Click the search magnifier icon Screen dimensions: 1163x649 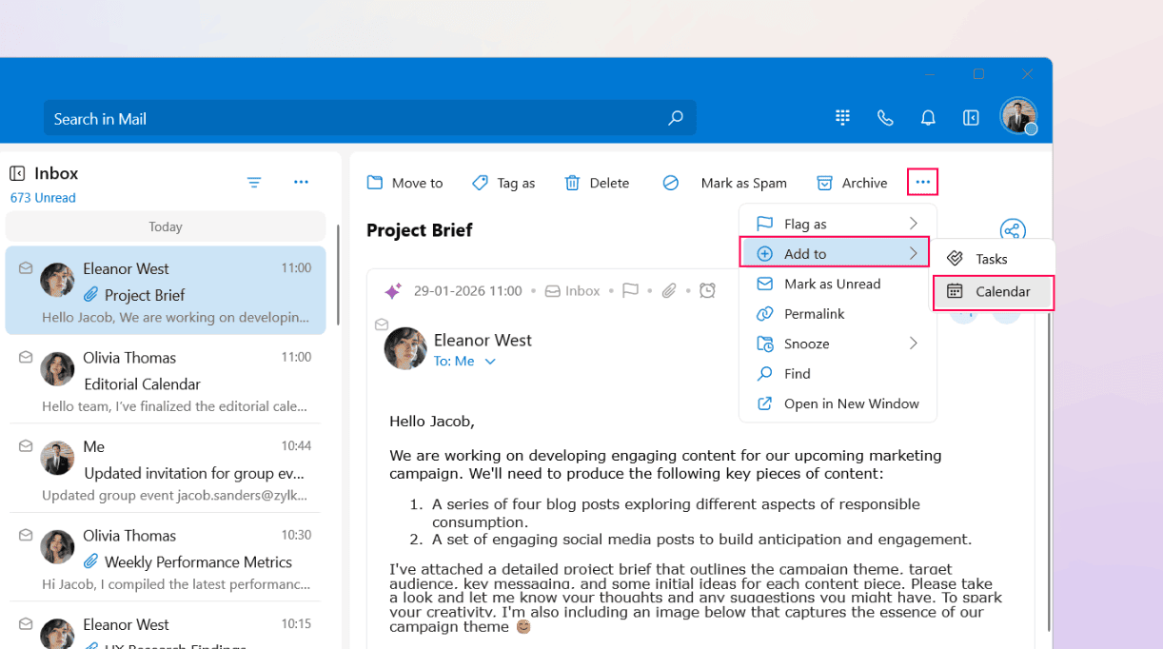pos(676,118)
